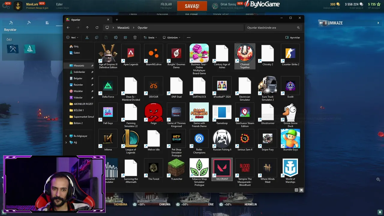Select the Feign game icon
This screenshot has width=384, height=216.
pyautogui.click(x=154, y=112)
